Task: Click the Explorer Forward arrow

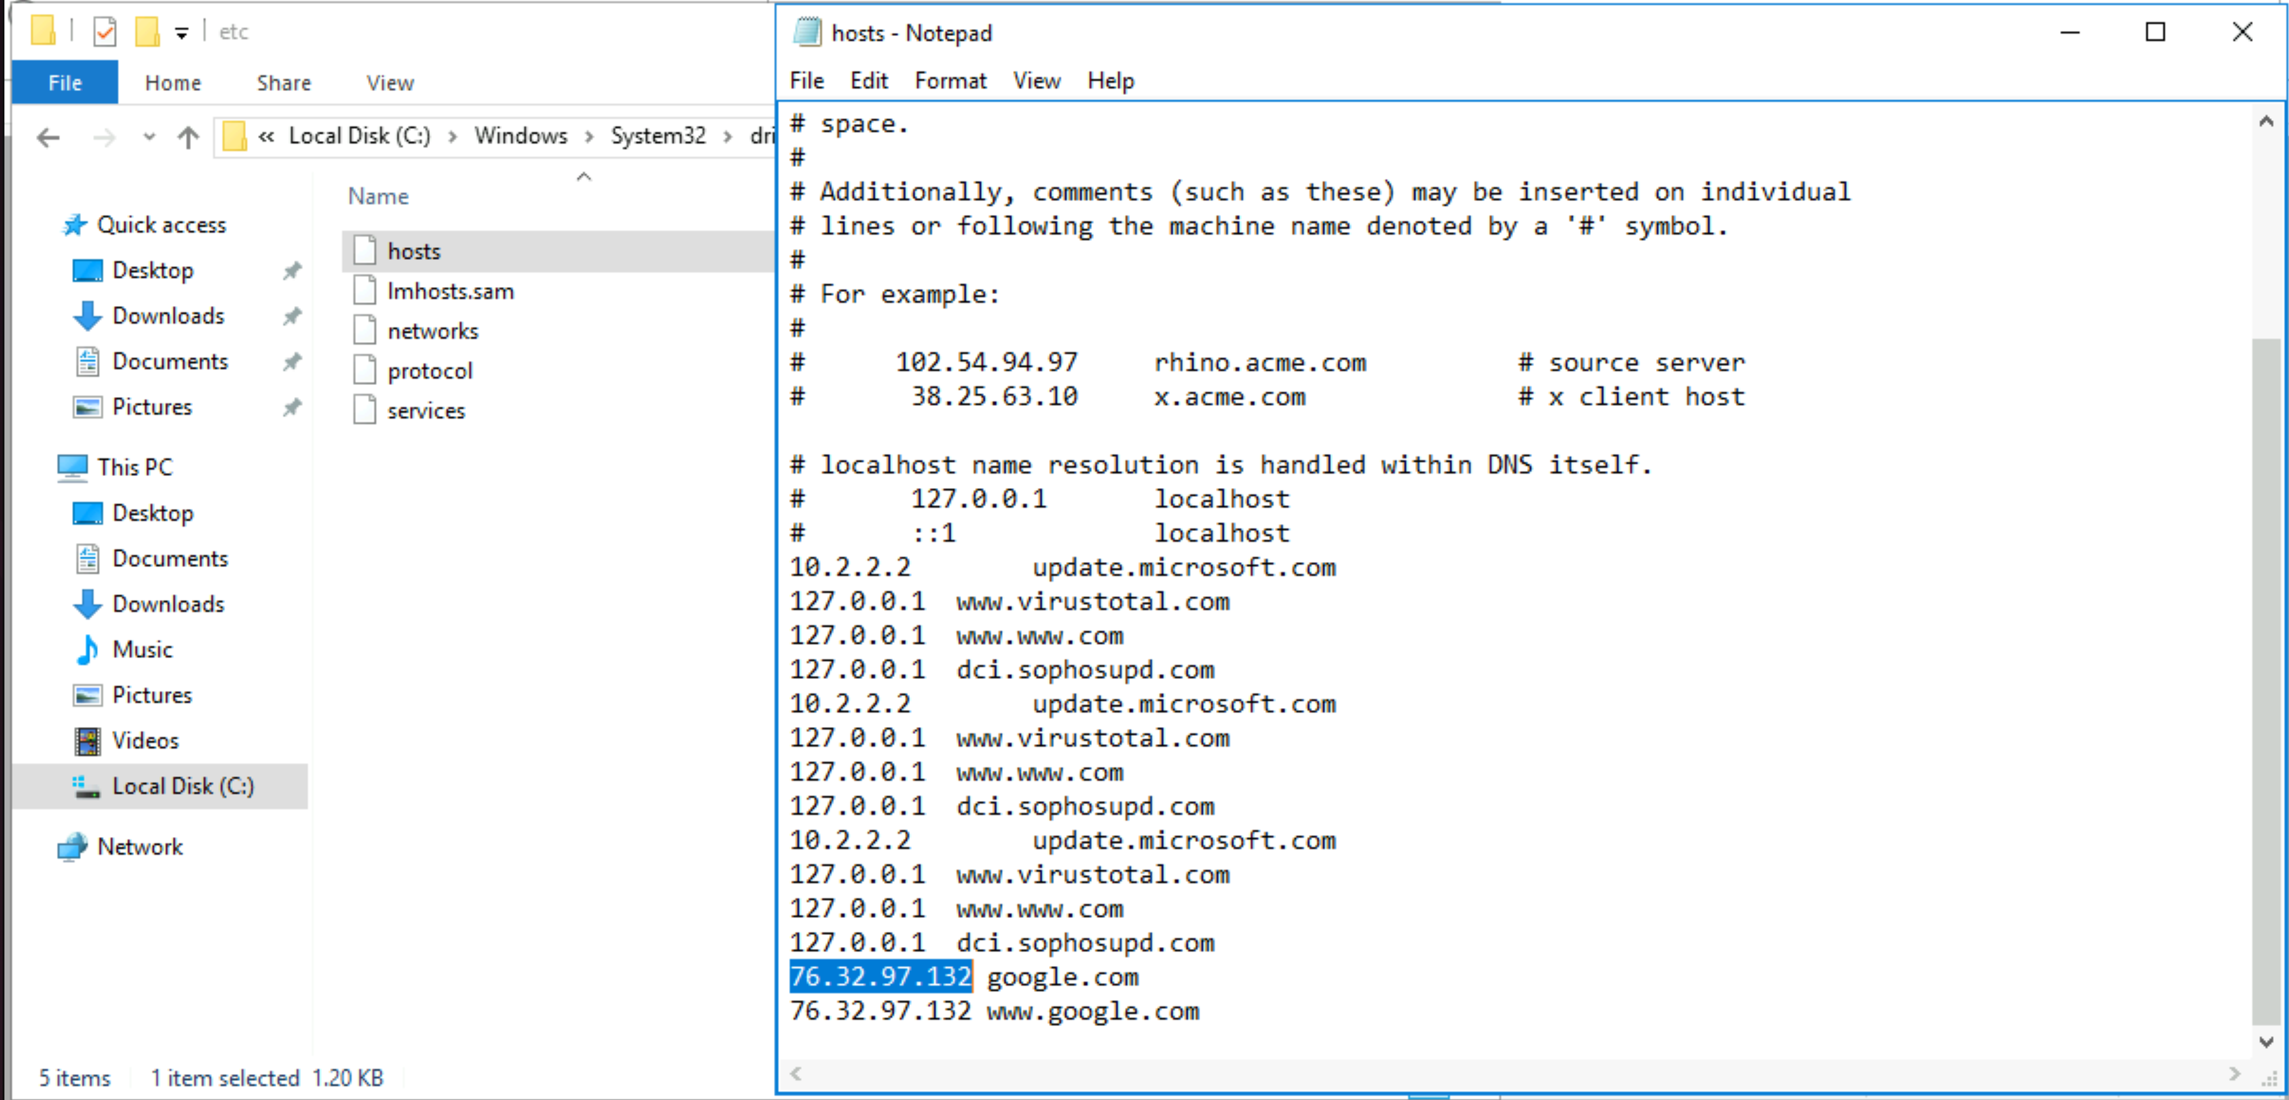Action: click(x=104, y=137)
